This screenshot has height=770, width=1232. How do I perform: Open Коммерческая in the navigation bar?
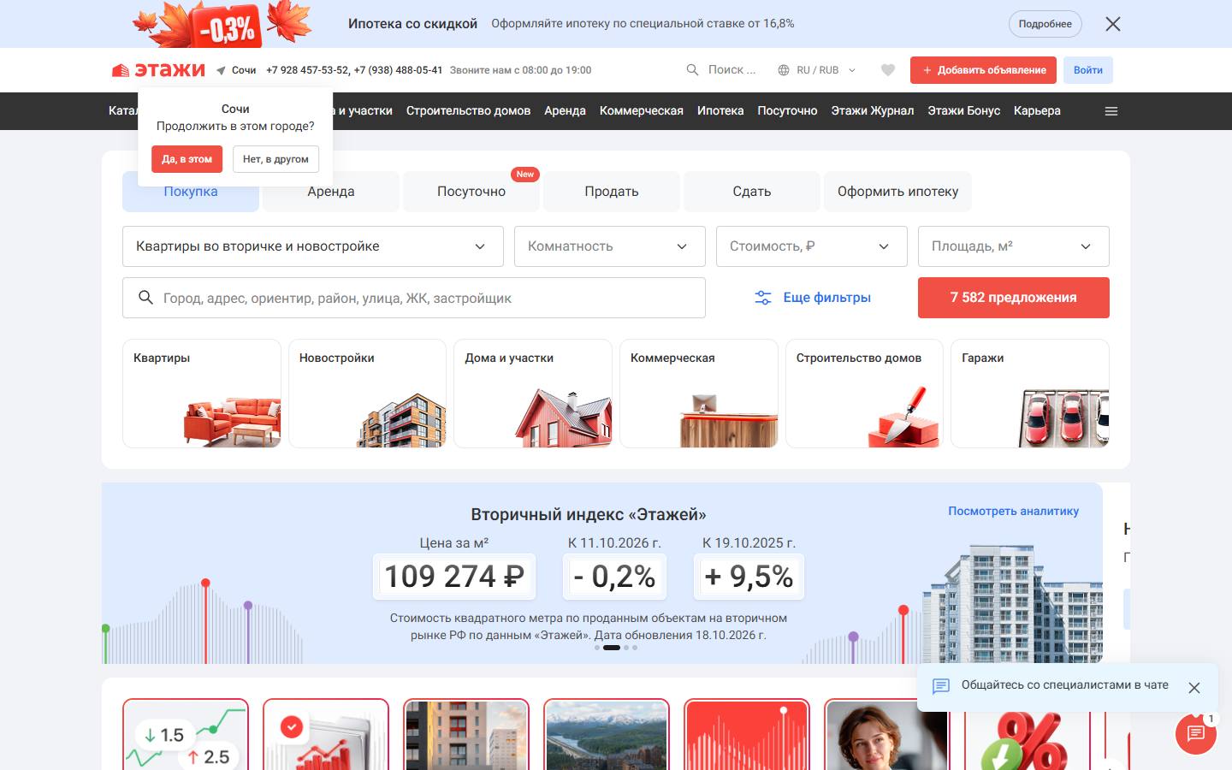pyautogui.click(x=642, y=111)
